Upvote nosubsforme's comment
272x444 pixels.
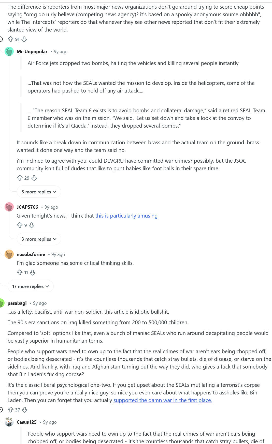pos(20,272)
